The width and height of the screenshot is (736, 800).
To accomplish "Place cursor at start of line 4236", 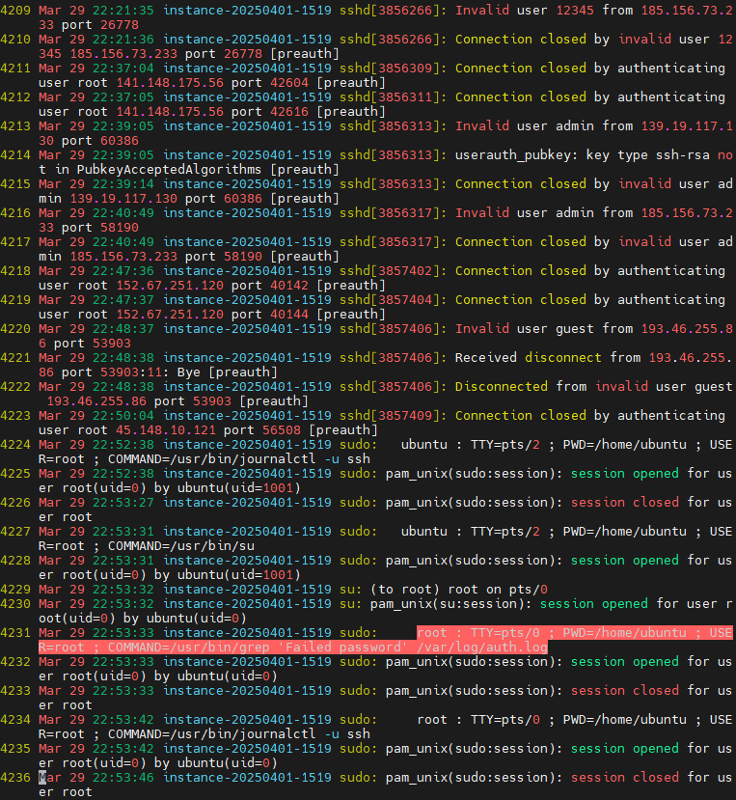I will coord(42,778).
